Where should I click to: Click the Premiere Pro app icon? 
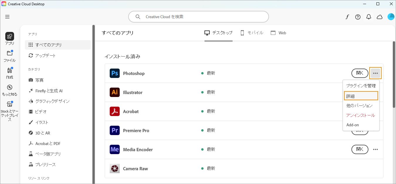pyautogui.click(x=115, y=130)
